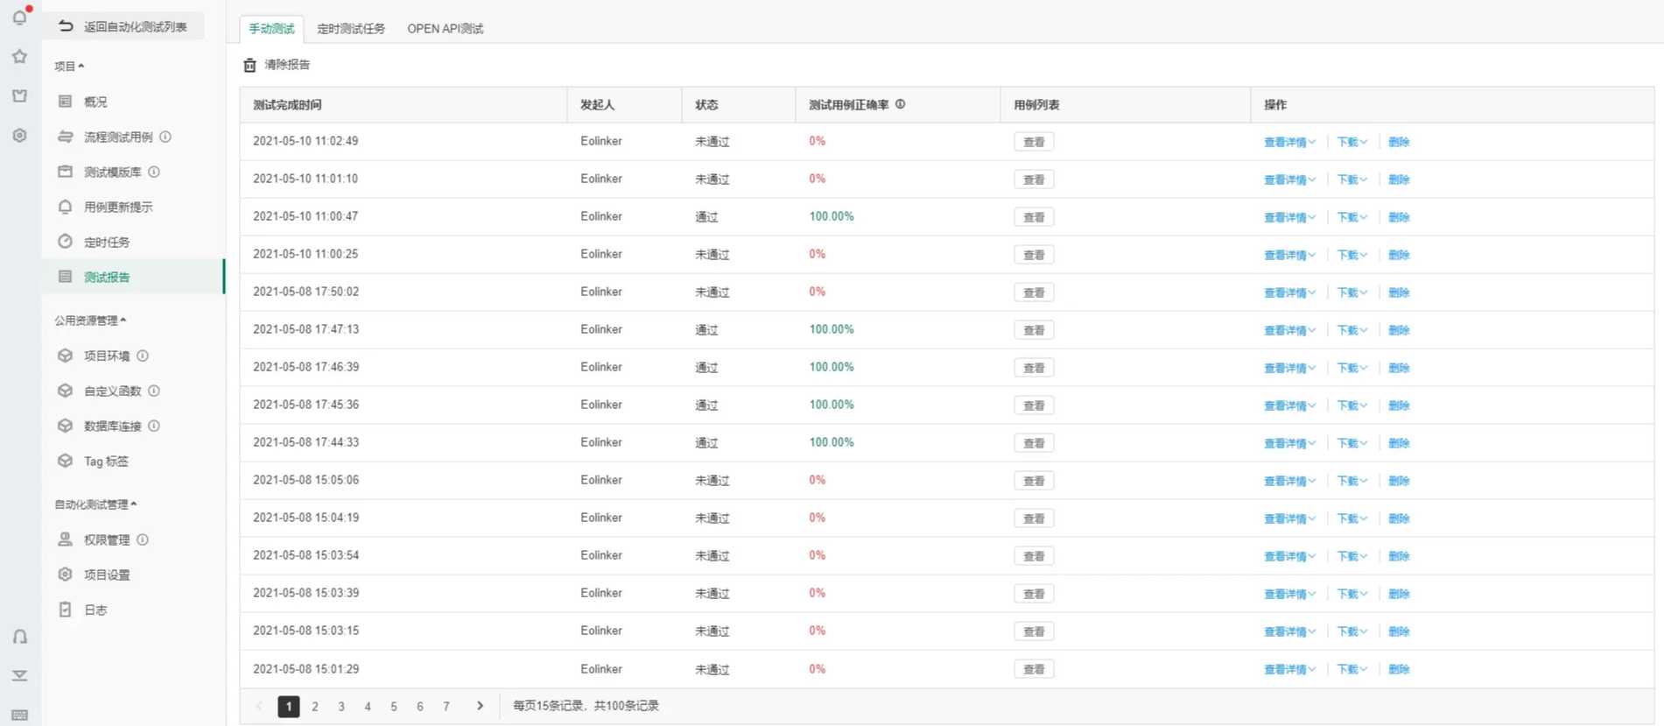This screenshot has height=726, width=1664.
Task: Click 查看 button for 2021-05-08 17:47:13 row
Action: 1034,330
